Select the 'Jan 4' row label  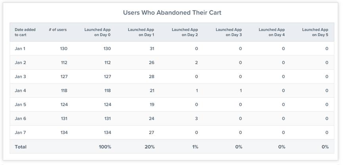click(20, 91)
